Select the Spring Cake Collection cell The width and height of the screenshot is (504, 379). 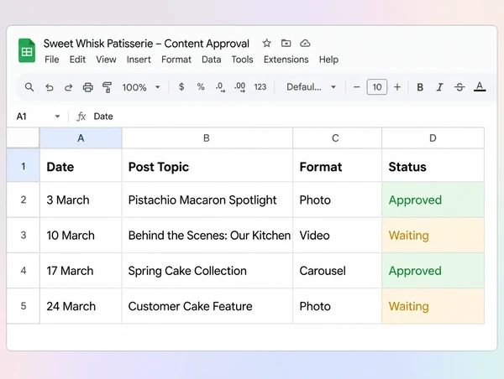click(207, 271)
